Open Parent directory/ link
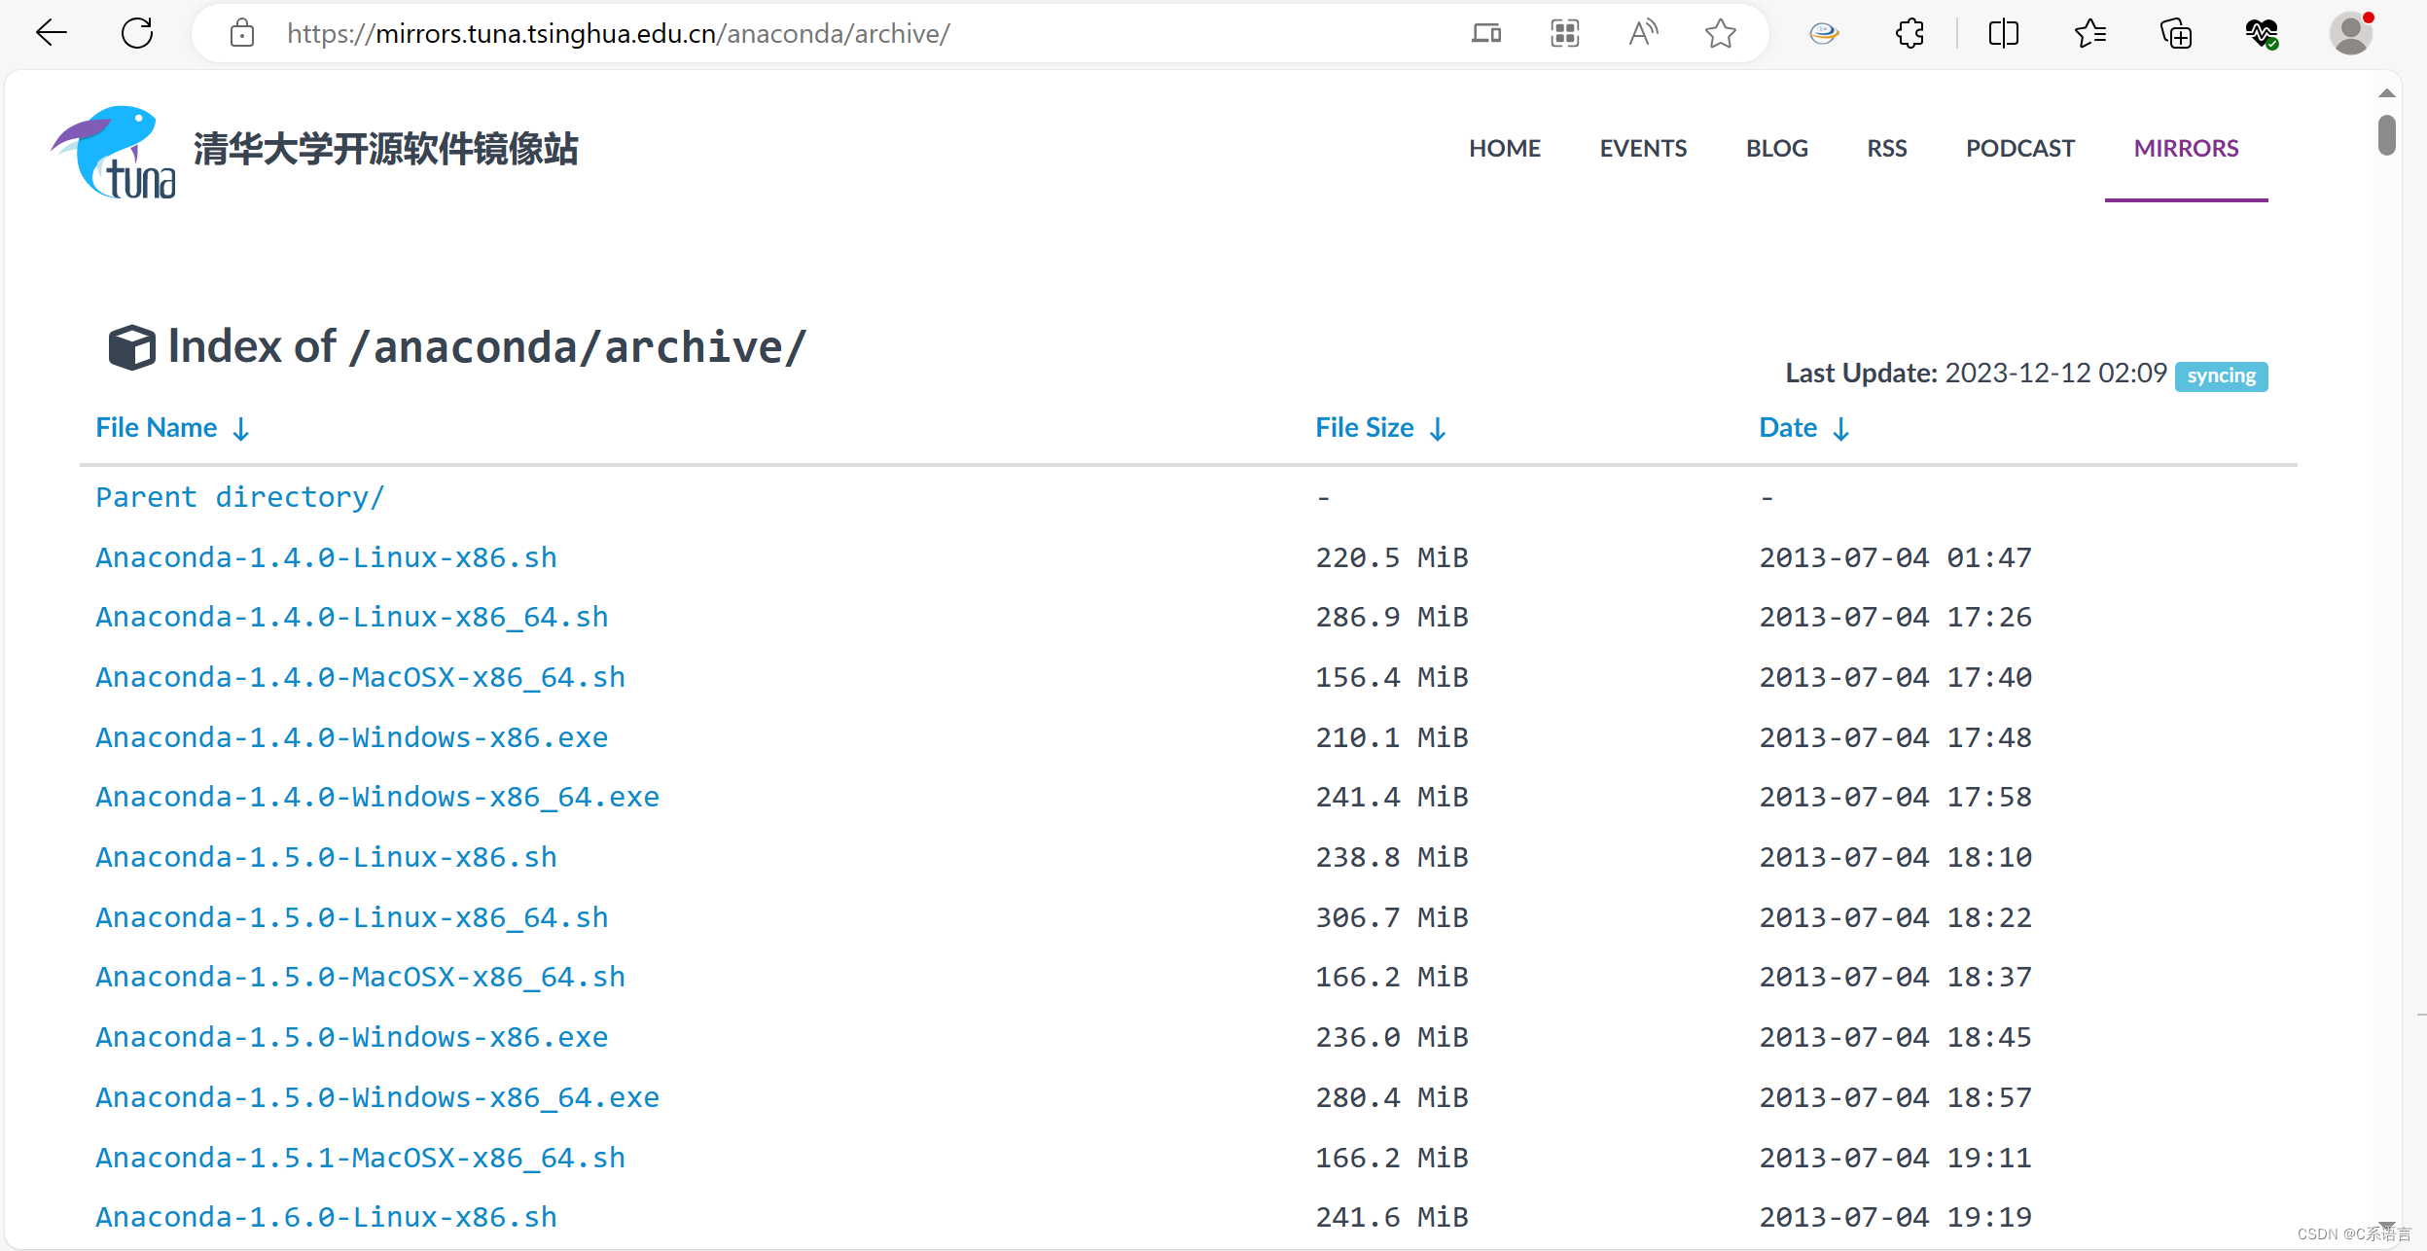This screenshot has height=1251, width=2427. pos(239,497)
